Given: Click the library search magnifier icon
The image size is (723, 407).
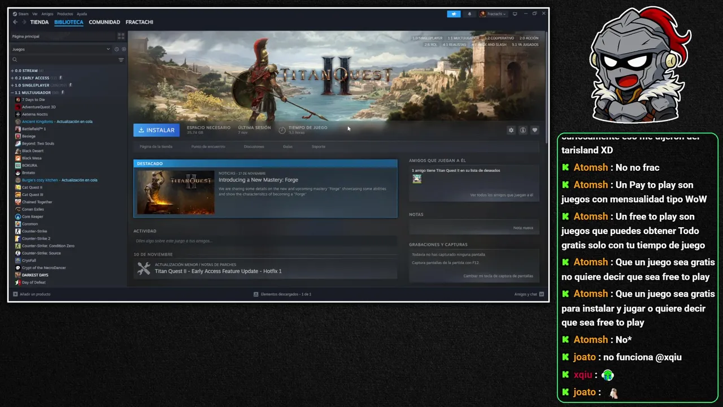Looking at the screenshot, I should (x=15, y=60).
